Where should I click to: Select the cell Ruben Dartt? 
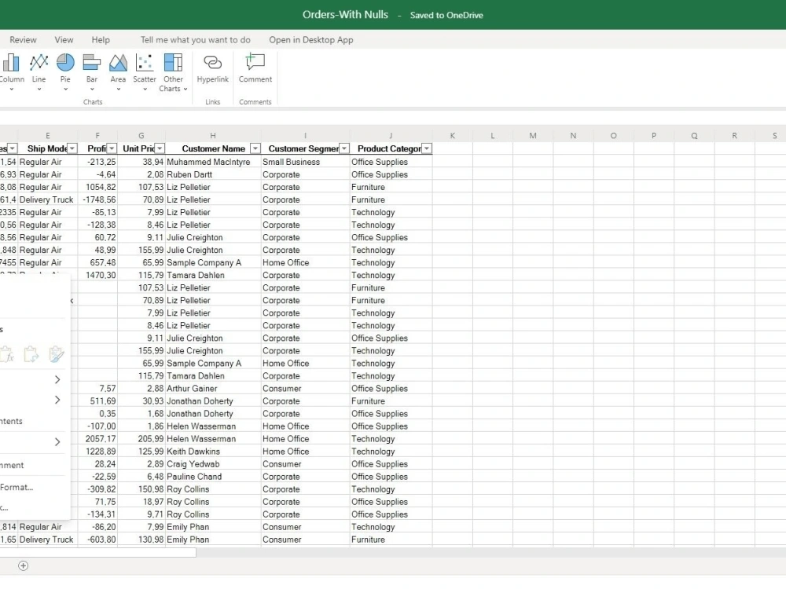pyautogui.click(x=213, y=174)
